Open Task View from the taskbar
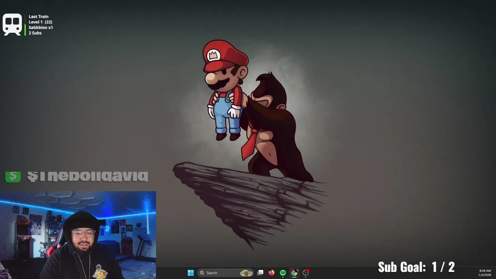Screen dimensions: 496x279 (x=260, y=273)
